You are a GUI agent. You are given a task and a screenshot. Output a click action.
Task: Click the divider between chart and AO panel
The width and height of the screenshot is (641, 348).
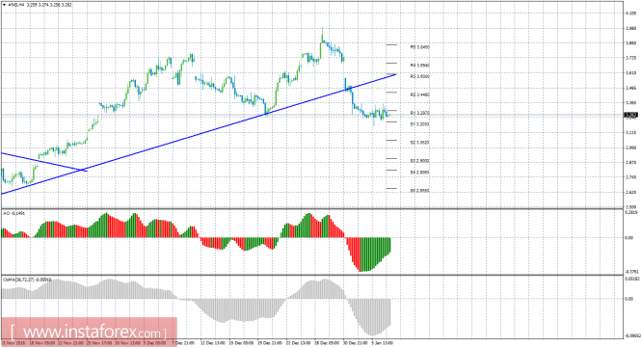(x=312, y=209)
